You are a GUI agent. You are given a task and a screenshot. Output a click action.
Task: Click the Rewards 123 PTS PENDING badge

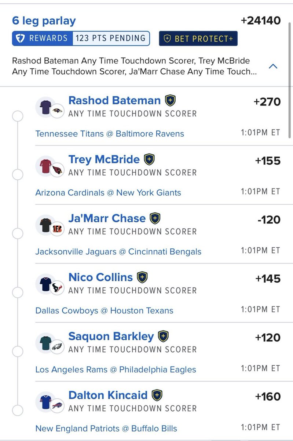click(81, 38)
